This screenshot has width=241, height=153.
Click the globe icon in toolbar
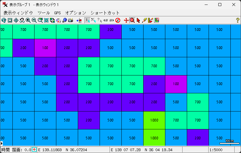(64, 20)
